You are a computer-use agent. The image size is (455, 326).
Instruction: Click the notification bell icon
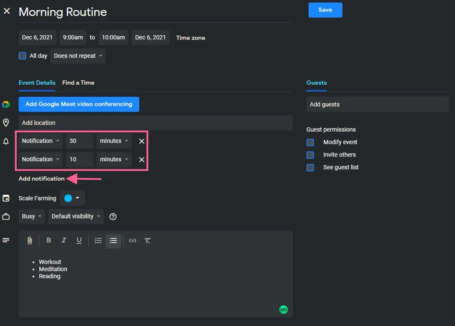click(x=6, y=141)
